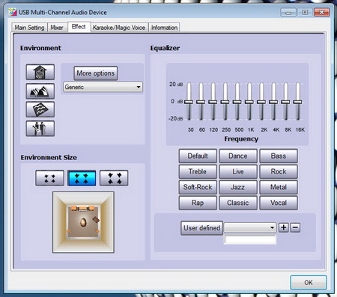Choose the small environment size

click(x=49, y=178)
